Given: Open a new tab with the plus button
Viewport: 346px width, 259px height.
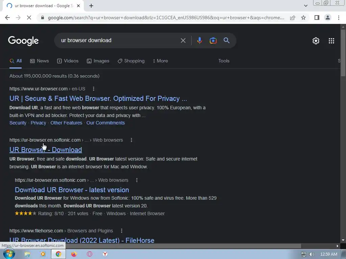Looking at the screenshot, I should (91, 6).
